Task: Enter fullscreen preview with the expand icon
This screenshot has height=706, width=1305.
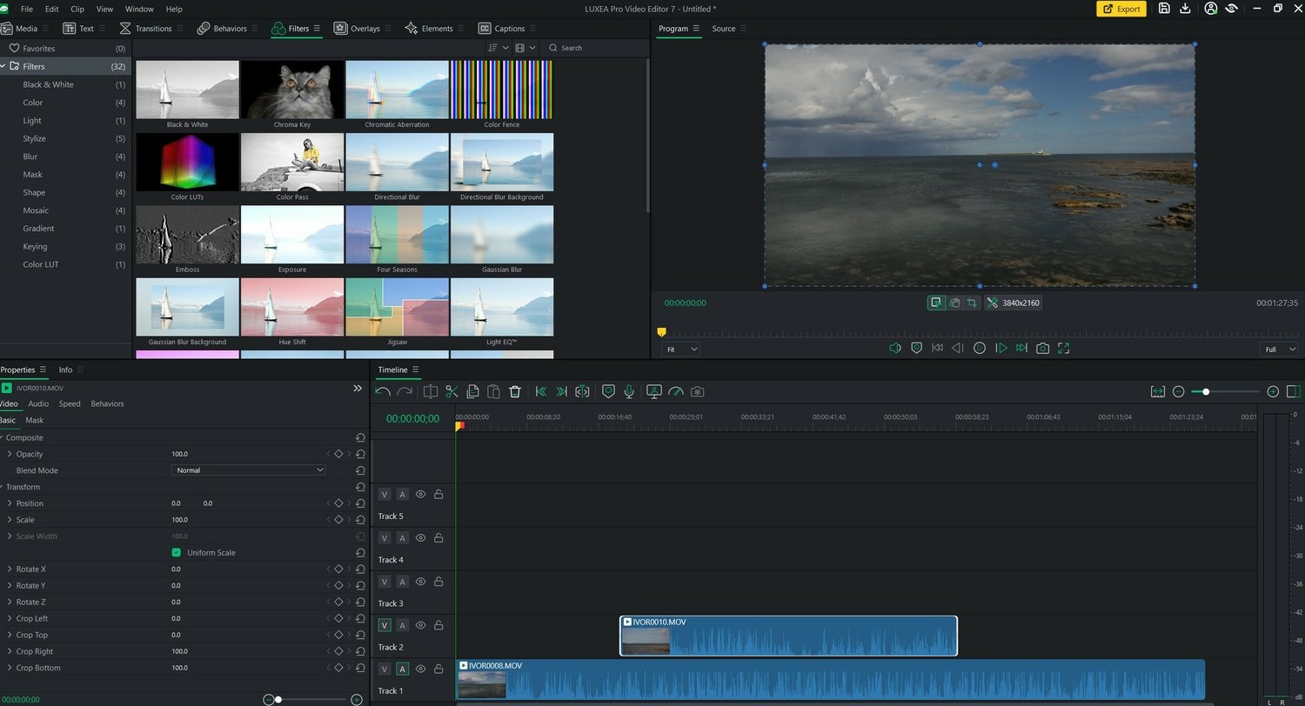Action: tap(1063, 348)
